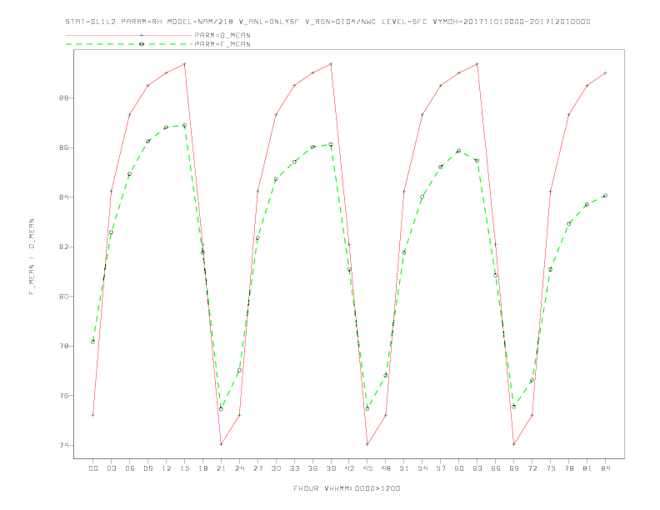
Task: Click the x-axis tick label 81
Action: click(x=587, y=468)
